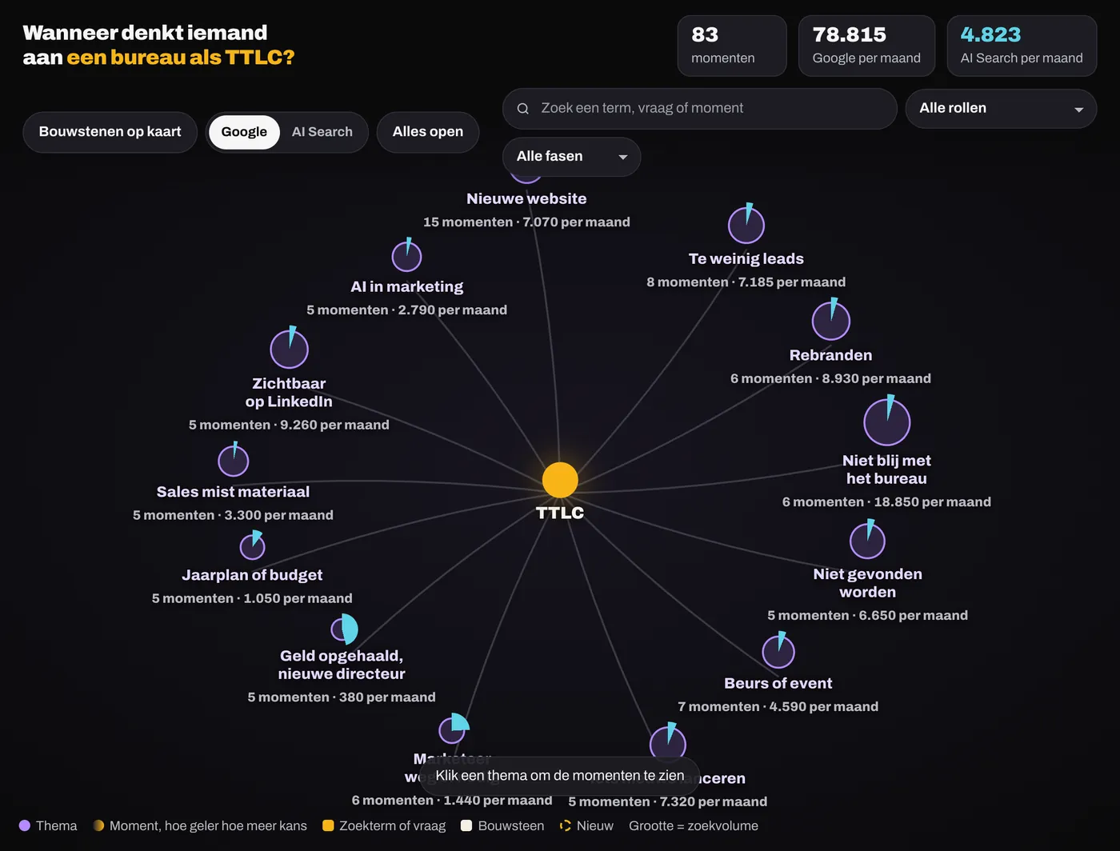Toggle the Alles open button
The width and height of the screenshot is (1120, 851).
(428, 132)
